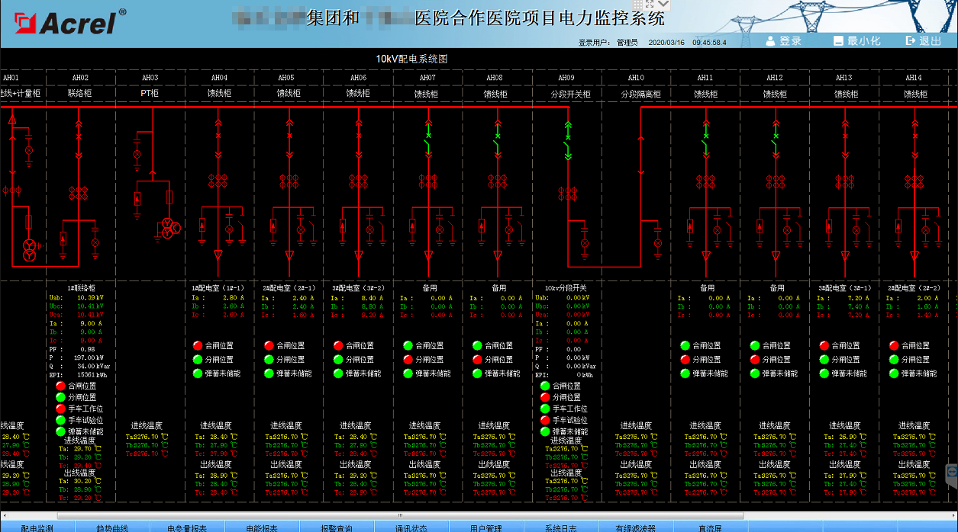The image size is (958, 532).
Task: Click the 退出 exit button
Action: click(923, 40)
